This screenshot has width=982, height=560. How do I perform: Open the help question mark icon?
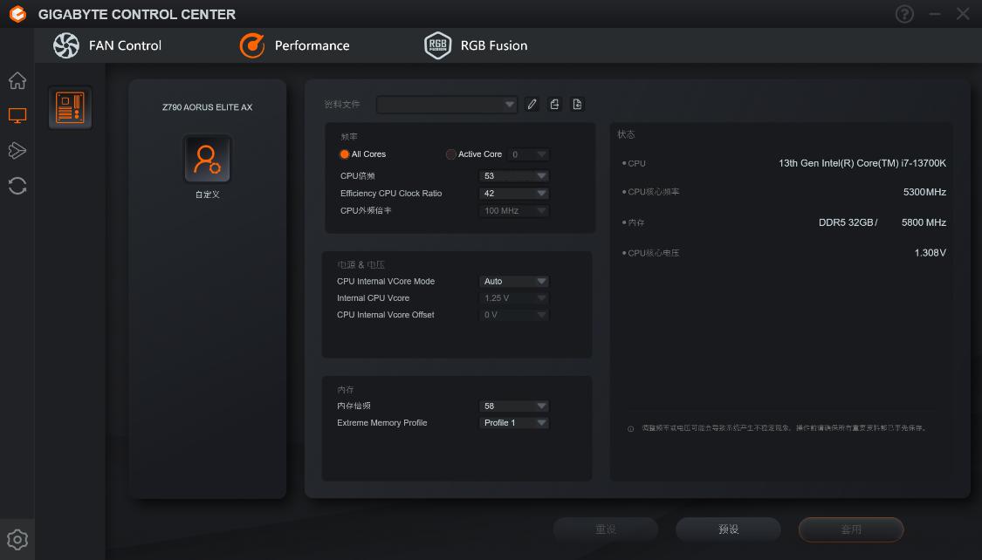click(x=904, y=14)
